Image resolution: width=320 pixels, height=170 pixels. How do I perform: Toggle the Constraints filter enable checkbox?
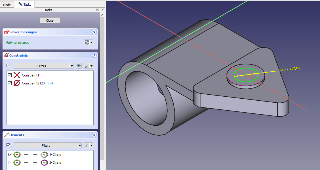(x=9, y=66)
